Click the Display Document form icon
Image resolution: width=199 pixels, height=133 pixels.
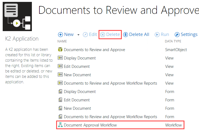coord(60,91)
